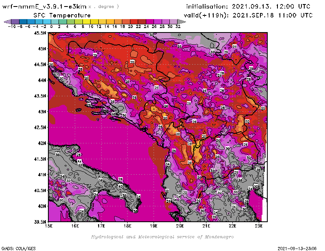
Task: Click the 17E longitude axis label
Action: coord(101,226)
